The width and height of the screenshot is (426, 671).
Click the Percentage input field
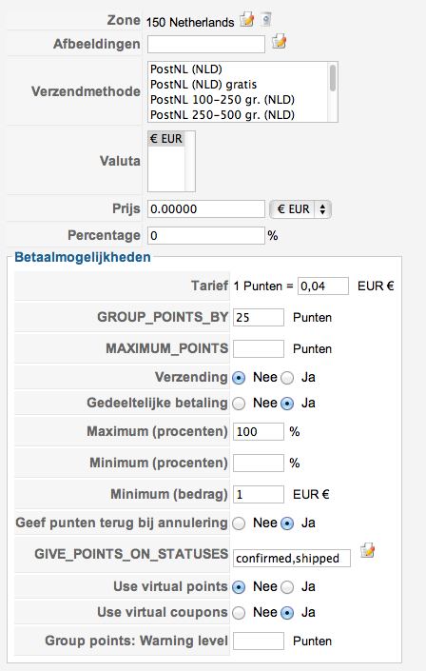click(x=206, y=236)
